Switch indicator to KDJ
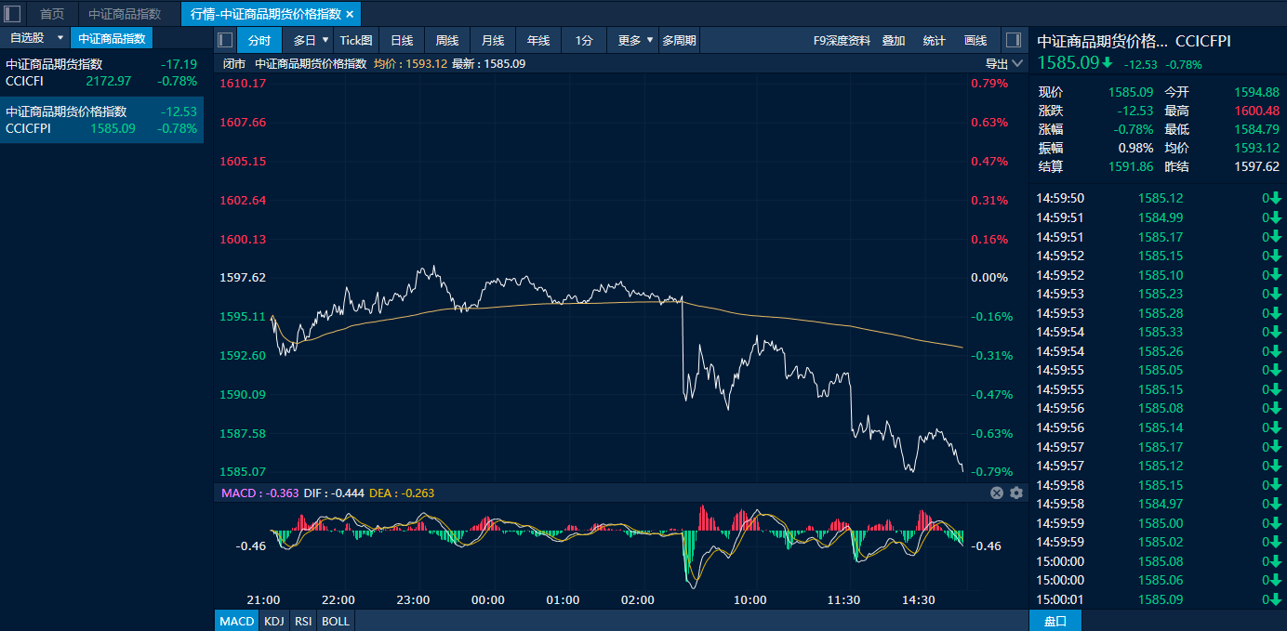Viewport: 1287px width, 631px height. [x=273, y=621]
